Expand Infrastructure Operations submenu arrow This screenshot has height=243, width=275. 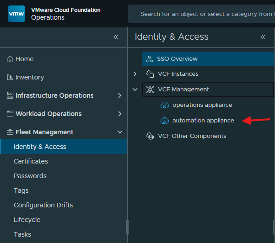click(x=120, y=95)
